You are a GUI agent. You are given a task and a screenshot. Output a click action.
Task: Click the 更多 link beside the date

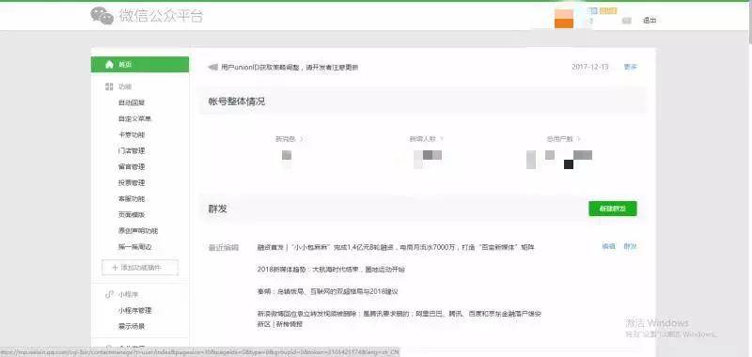coord(630,67)
